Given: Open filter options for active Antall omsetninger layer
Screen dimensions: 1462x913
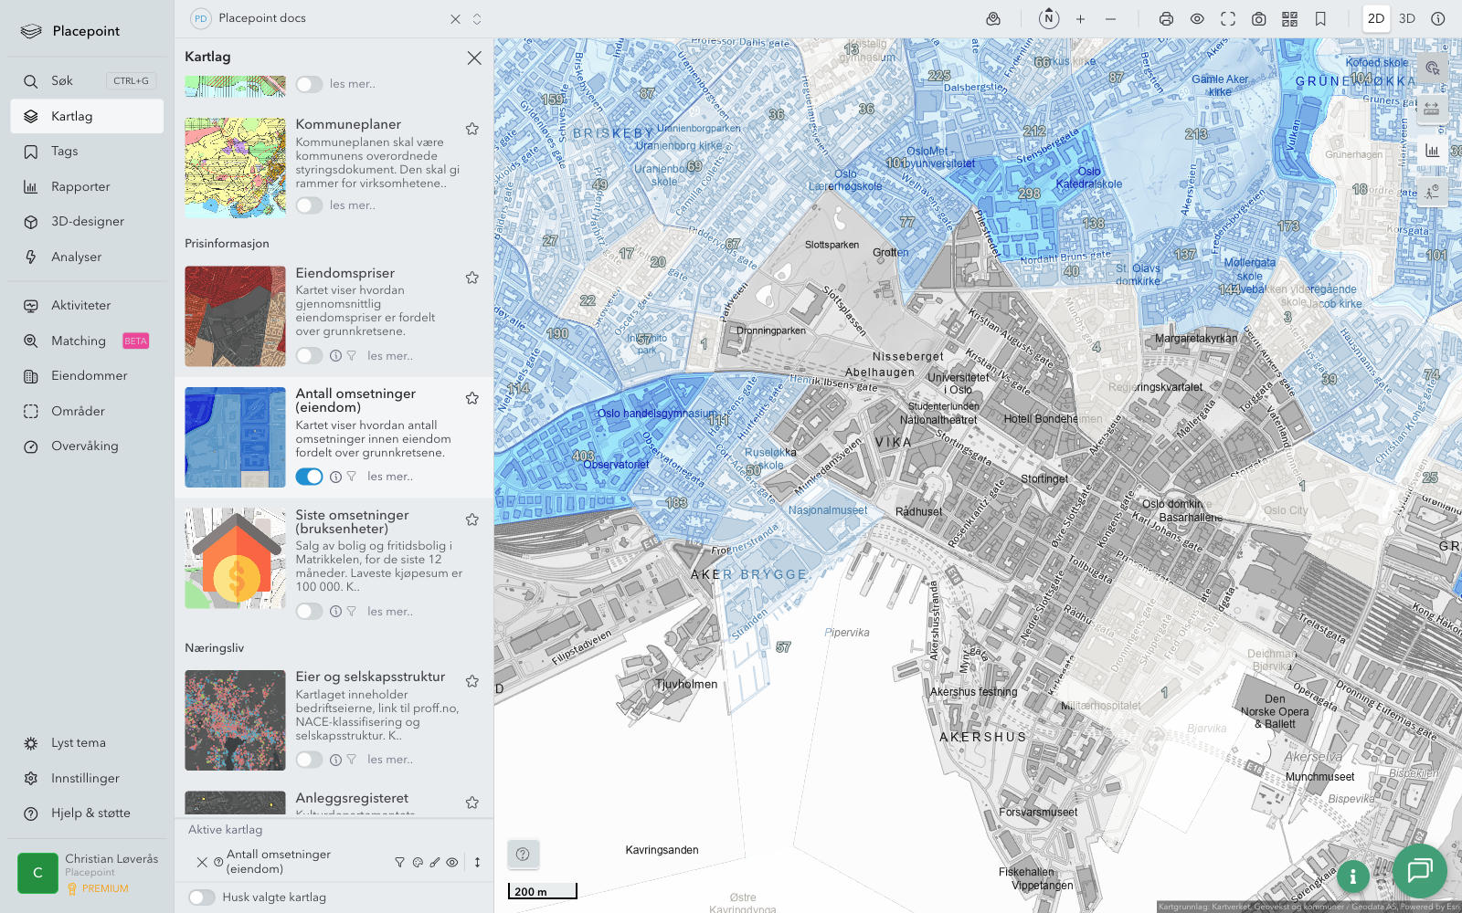Looking at the screenshot, I should [399, 862].
